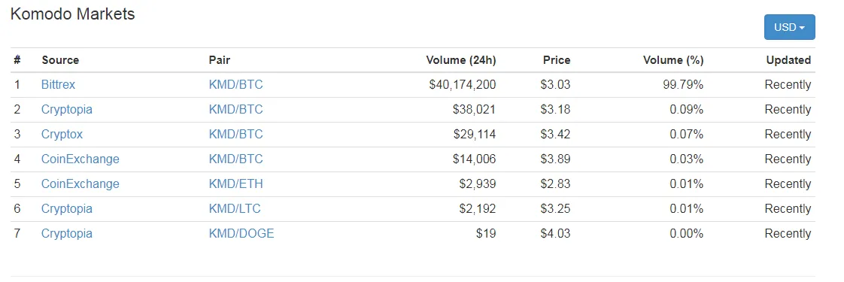Viewport: 844px width, 282px height.
Task: Open the USD currency dropdown
Action: point(789,27)
